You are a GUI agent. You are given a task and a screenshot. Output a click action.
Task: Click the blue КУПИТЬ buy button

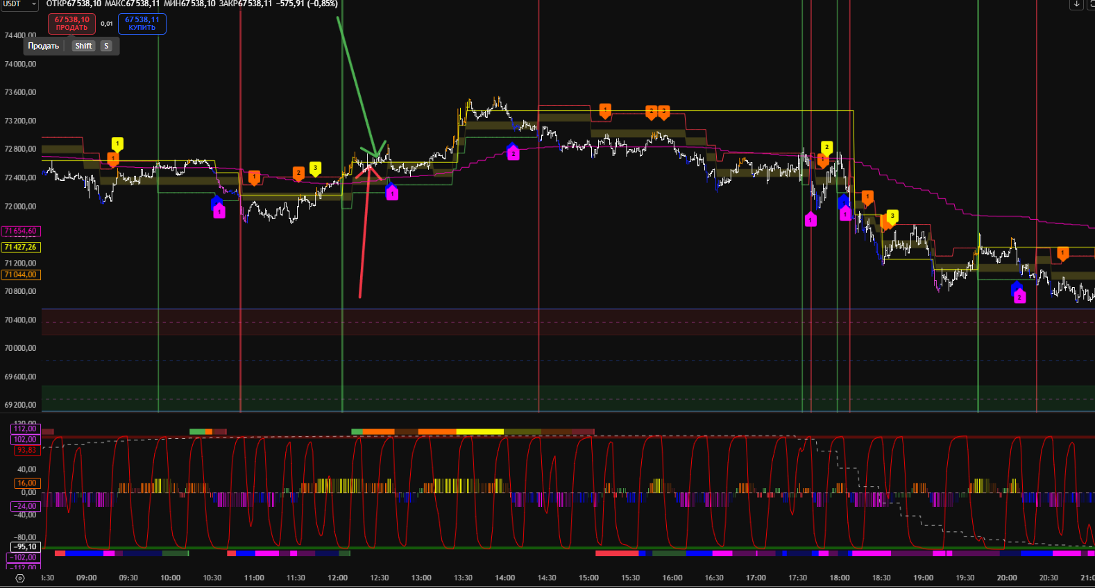[142, 24]
